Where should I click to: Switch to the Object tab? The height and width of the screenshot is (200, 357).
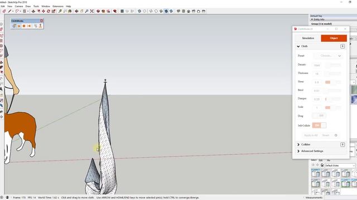(334, 38)
